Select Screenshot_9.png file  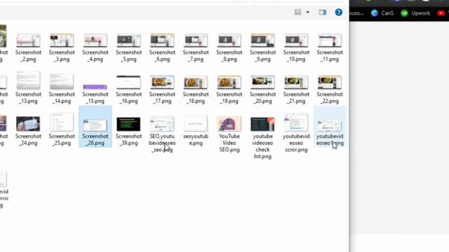point(262,48)
